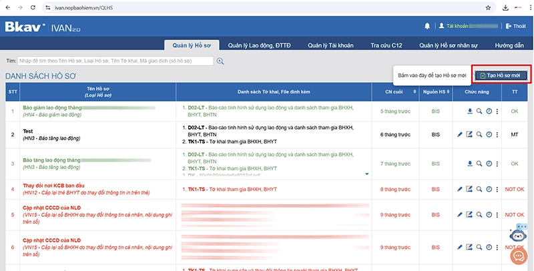
Task: Open the orange chat support bubble
Action: 517,256
